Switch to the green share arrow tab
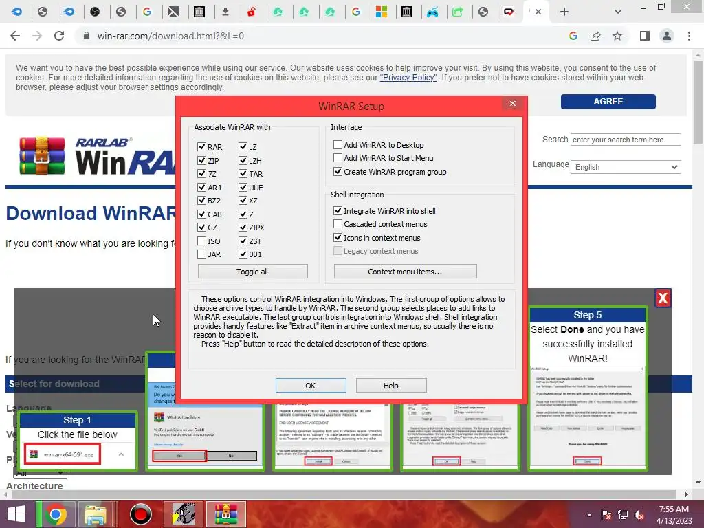 457,12
